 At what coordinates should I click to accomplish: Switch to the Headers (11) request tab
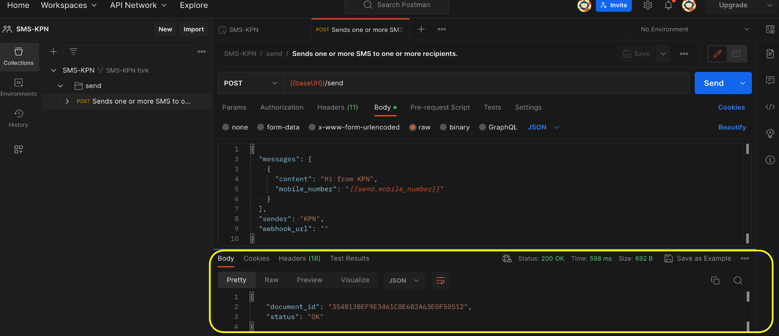point(338,107)
